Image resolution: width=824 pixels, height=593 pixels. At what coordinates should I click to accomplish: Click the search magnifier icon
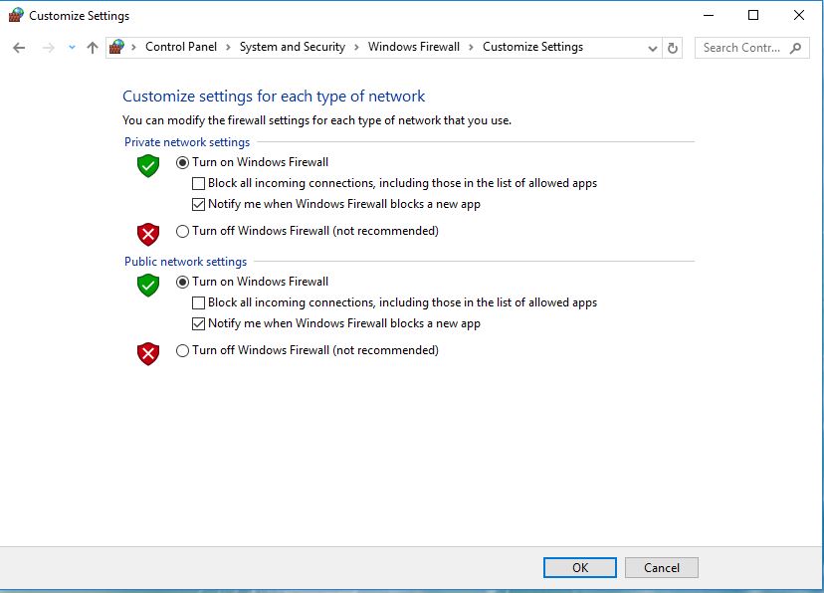[x=796, y=48]
